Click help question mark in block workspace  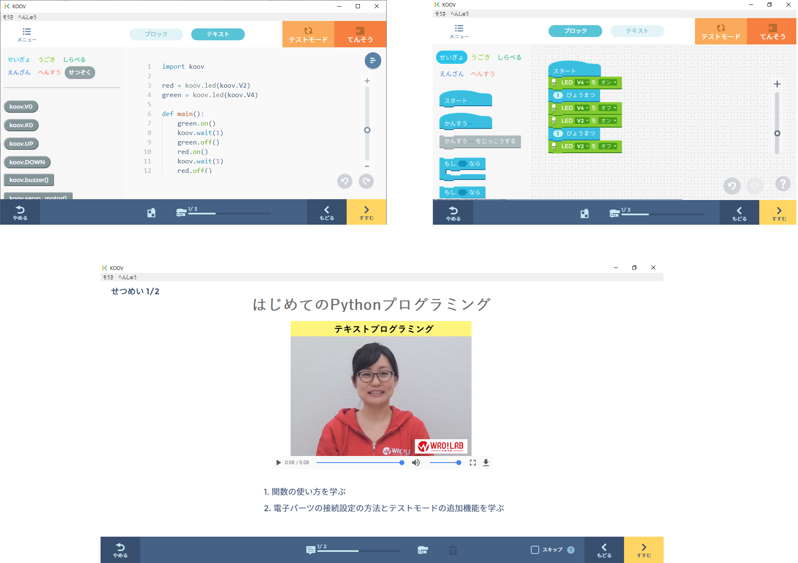click(x=783, y=184)
